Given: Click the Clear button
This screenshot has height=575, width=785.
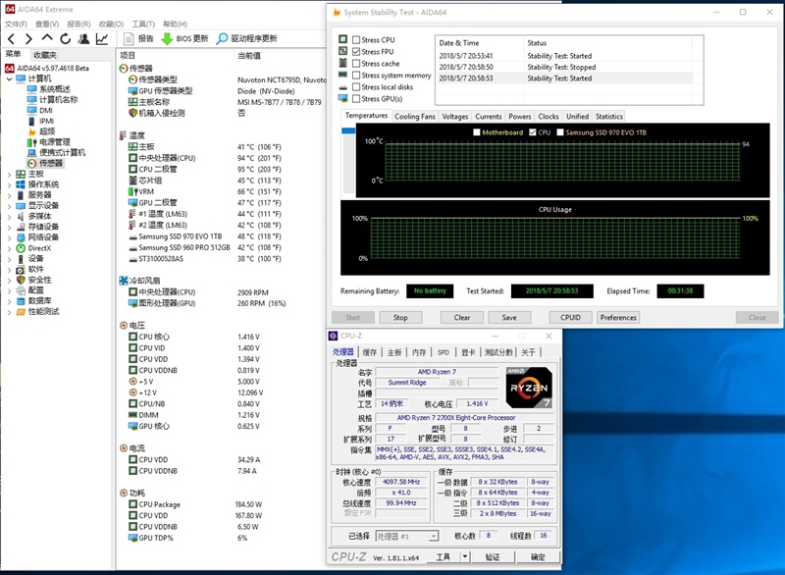Looking at the screenshot, I should pos(462,317).
